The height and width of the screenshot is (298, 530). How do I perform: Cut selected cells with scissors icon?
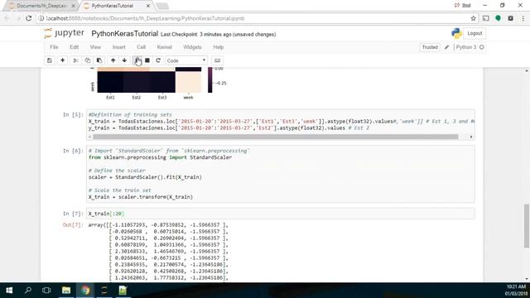pyautogui.click(x=75, y=60)
